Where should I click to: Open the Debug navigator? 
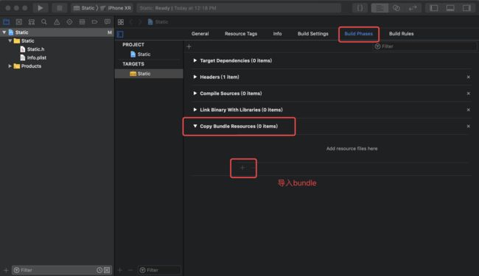pos(83,22)
